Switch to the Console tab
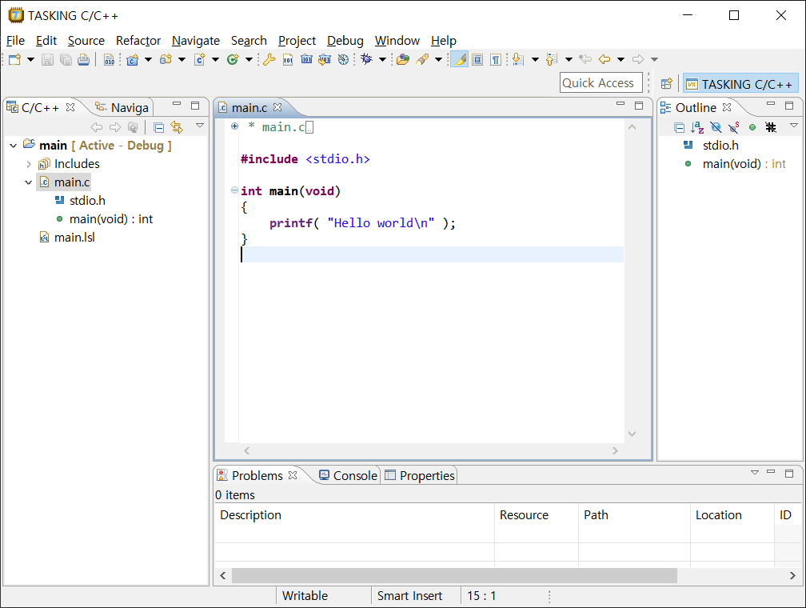Screen dimensions: 806x608 (348, 475)
